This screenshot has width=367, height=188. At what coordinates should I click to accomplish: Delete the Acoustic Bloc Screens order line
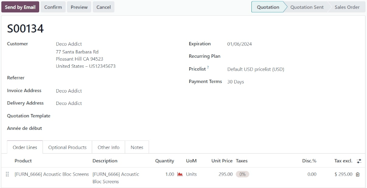tap(357, 174)
